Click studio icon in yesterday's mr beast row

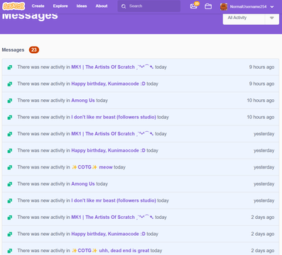pyautogui.click(x=10, y=200)
